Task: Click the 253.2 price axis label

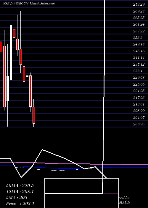Action: [x=138, y=38]
